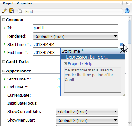Click the Rendered label
The image size is (132, 126).
(x=17, y=36)
